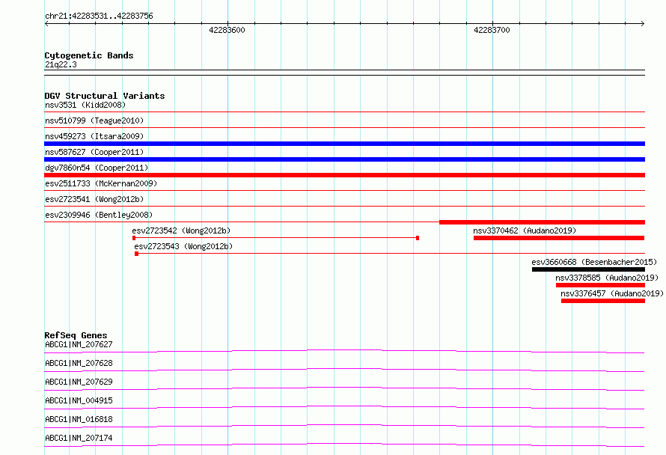Click the 42283700 ruler coordinate label
This screenshot has width=666, height=455.
492,30
